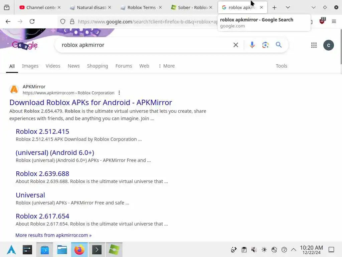Select the Shopping search filter
Screen dimensions: 342x257
click(x=98, y=66)
